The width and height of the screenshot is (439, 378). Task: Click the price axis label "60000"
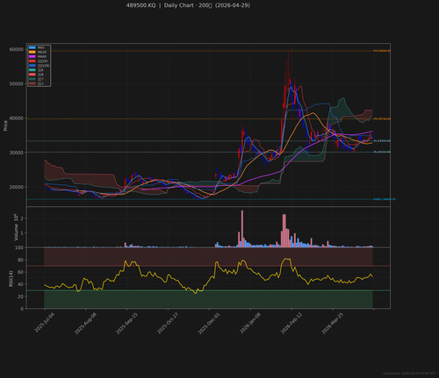click(16, 49)
